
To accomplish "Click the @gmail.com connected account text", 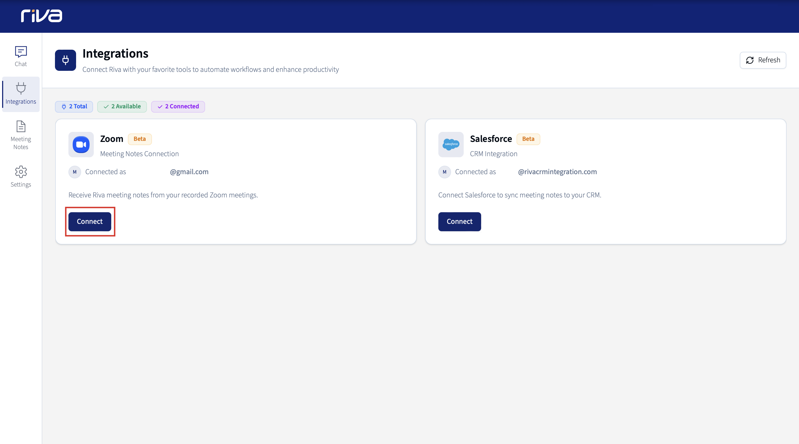I will [x=189, y=172].
